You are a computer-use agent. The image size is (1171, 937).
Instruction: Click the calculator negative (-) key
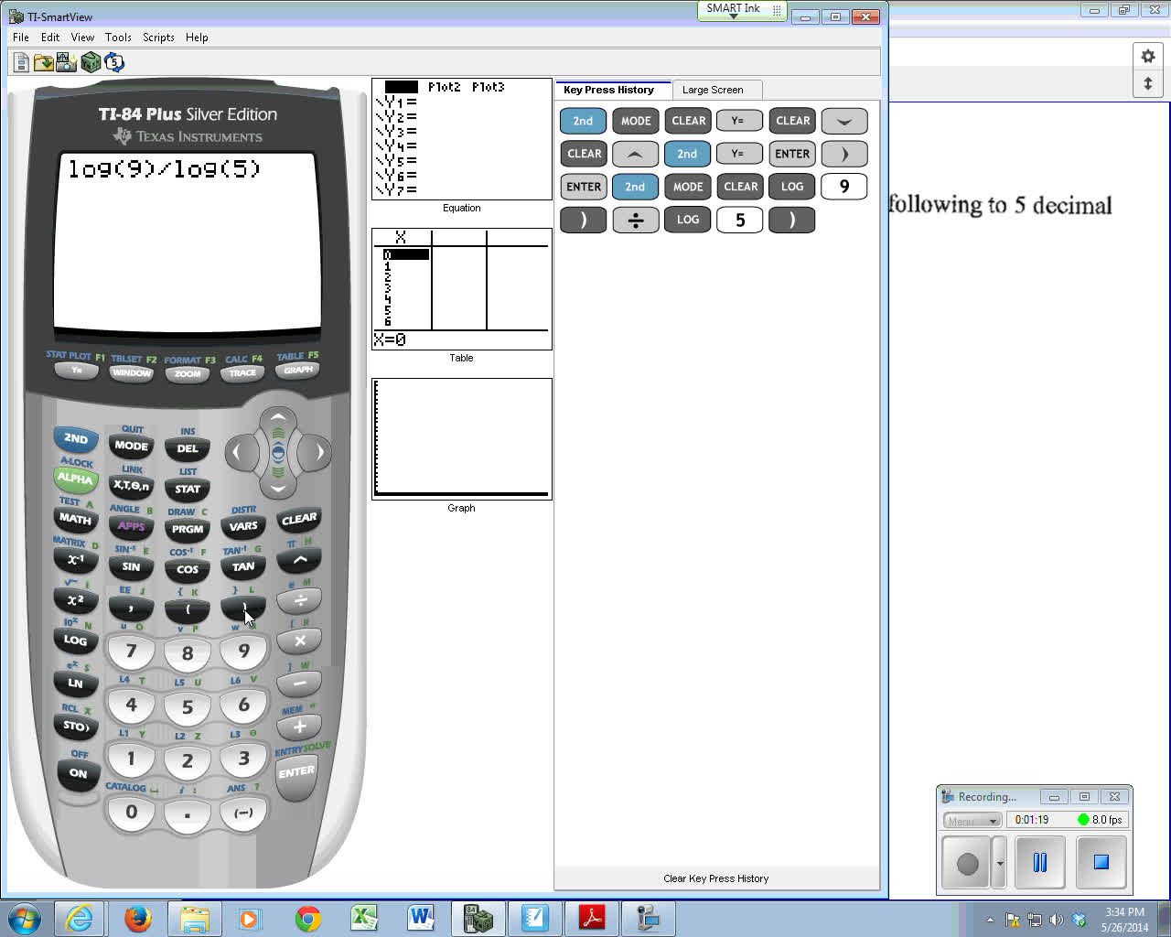[x=243, y=813]
